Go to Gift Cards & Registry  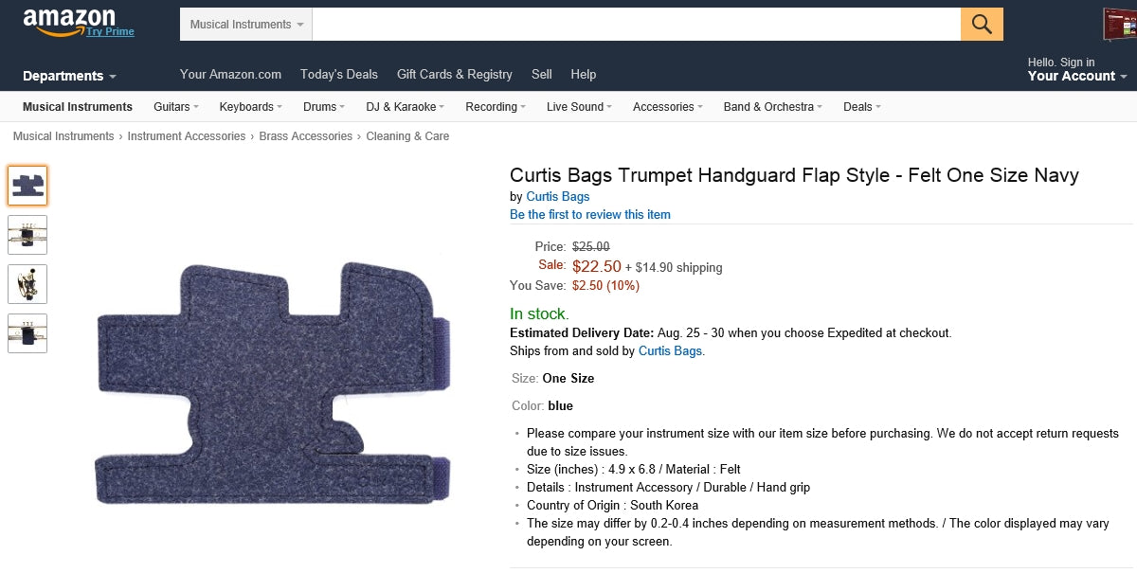[454, 74]
